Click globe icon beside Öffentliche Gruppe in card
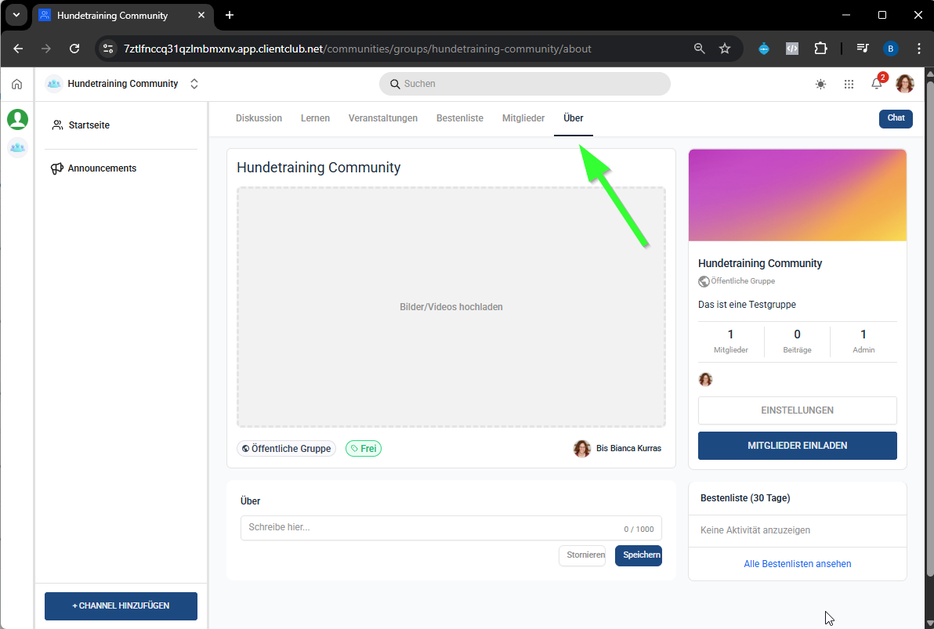934x629 pixels. coord(704,281)
